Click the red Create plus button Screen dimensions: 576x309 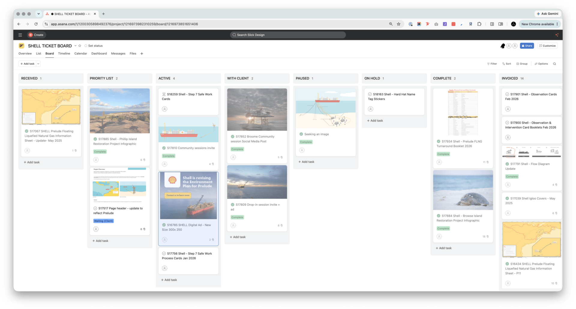pos(36,35)
